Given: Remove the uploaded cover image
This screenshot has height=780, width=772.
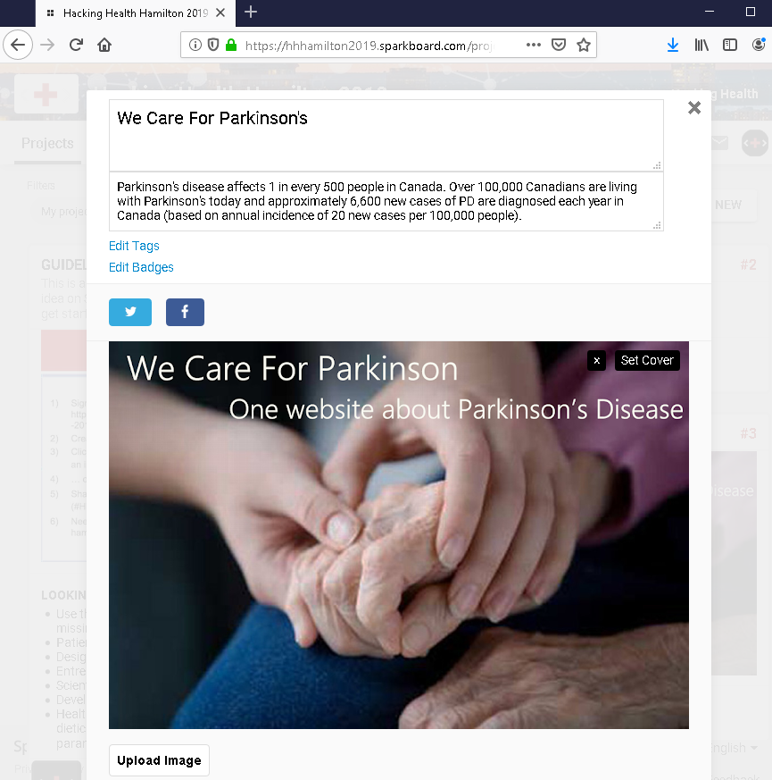Looking at the screenshot, I should (597, 361).
